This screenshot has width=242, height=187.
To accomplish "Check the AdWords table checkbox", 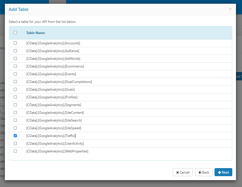I will 15,59.
